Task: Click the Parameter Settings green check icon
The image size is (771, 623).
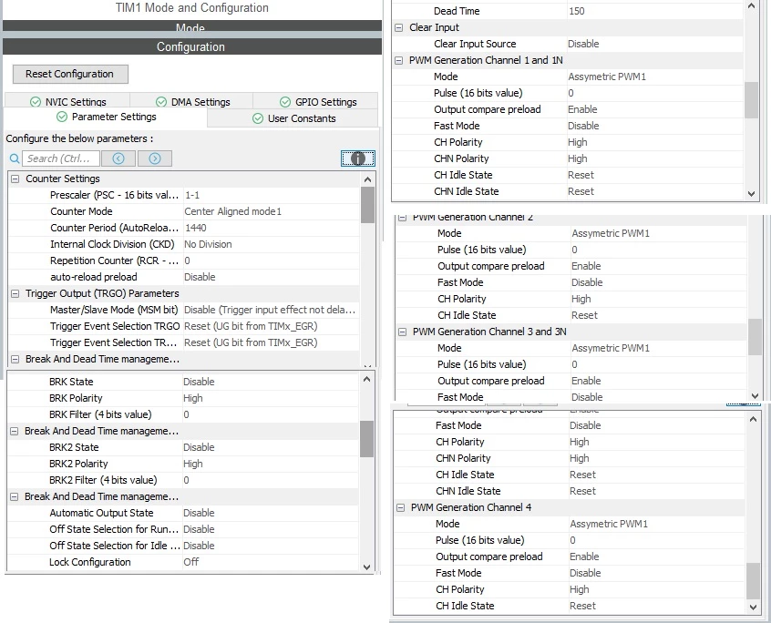Action: [x=62, y=117]
